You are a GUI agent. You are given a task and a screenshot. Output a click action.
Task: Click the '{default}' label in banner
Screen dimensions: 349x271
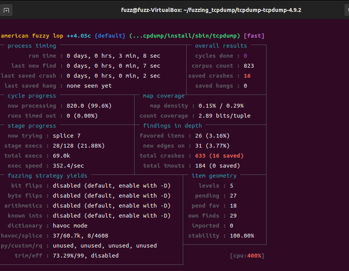(x=110, y=36)
